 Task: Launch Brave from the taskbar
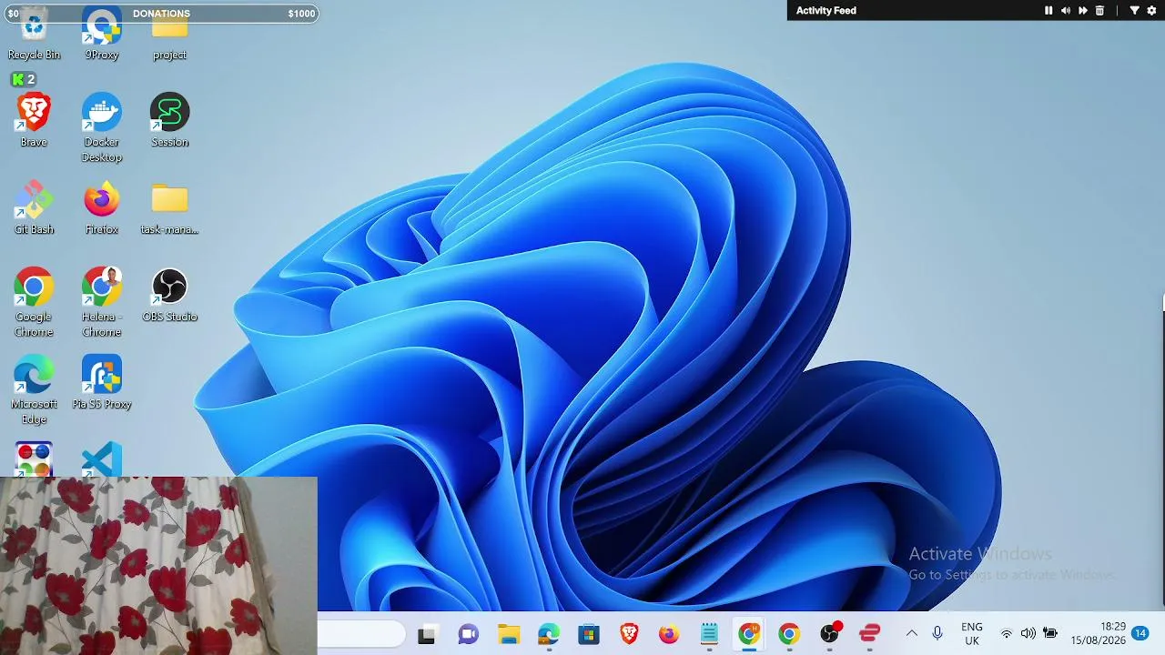[629, 634]
